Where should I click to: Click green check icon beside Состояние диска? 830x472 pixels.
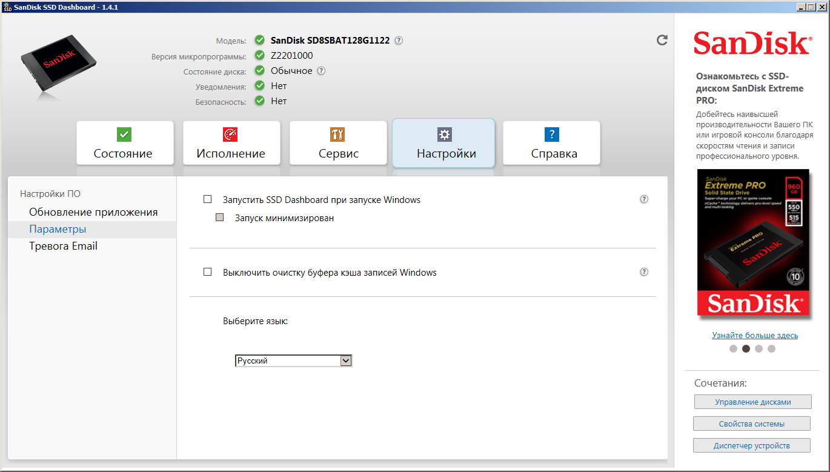tap(260, 71)
